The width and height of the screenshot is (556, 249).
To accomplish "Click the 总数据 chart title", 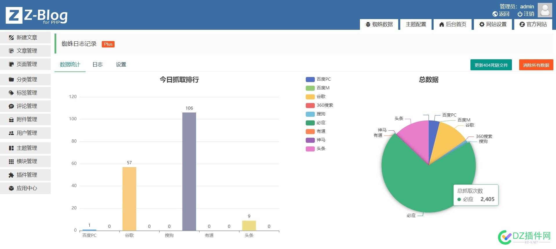I will [x=429, y=80].
